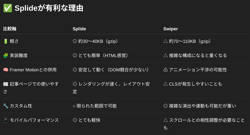Click the triangle symbol before 約70〜110KB
250x135 pixels.
click(x=165, y=41)
